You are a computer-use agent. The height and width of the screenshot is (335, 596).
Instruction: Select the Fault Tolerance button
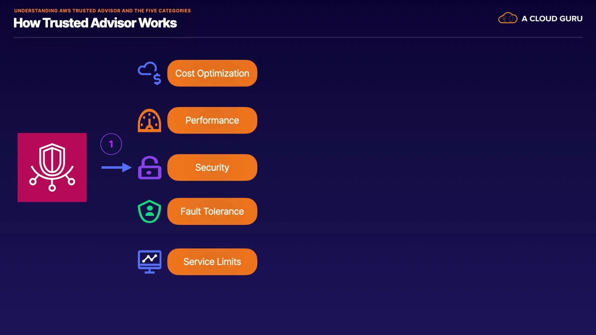212,212
